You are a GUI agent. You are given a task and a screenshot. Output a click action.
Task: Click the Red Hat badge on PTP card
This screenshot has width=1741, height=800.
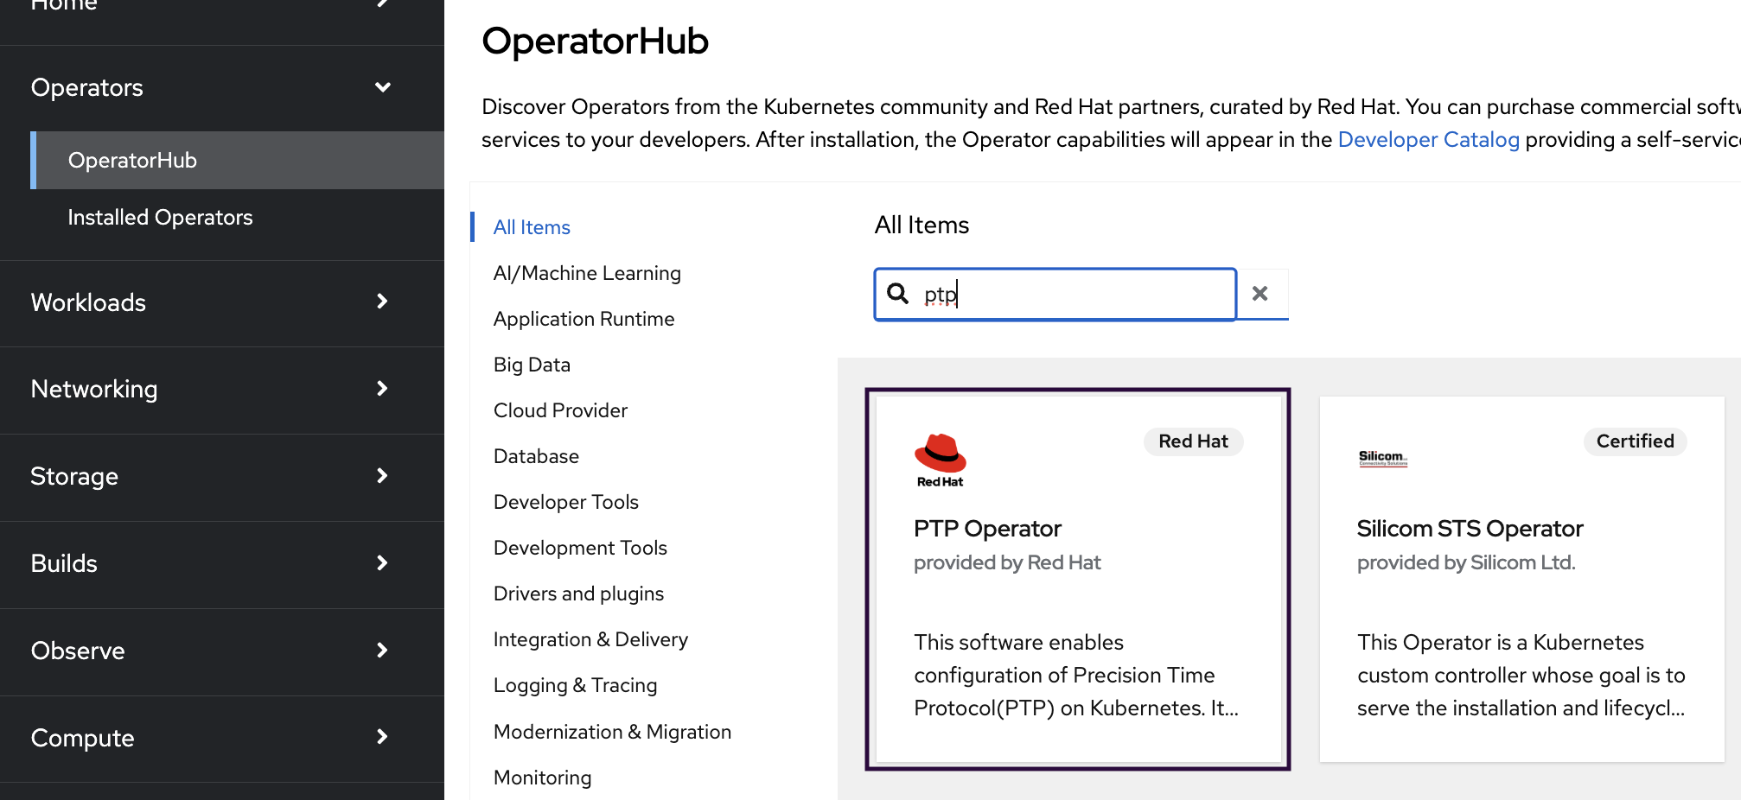(1193, 441)
